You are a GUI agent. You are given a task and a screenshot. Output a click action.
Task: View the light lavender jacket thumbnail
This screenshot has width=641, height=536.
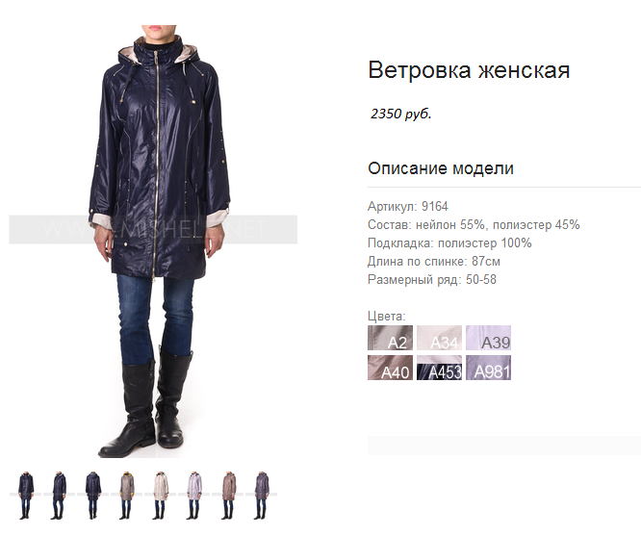(194, 496)
